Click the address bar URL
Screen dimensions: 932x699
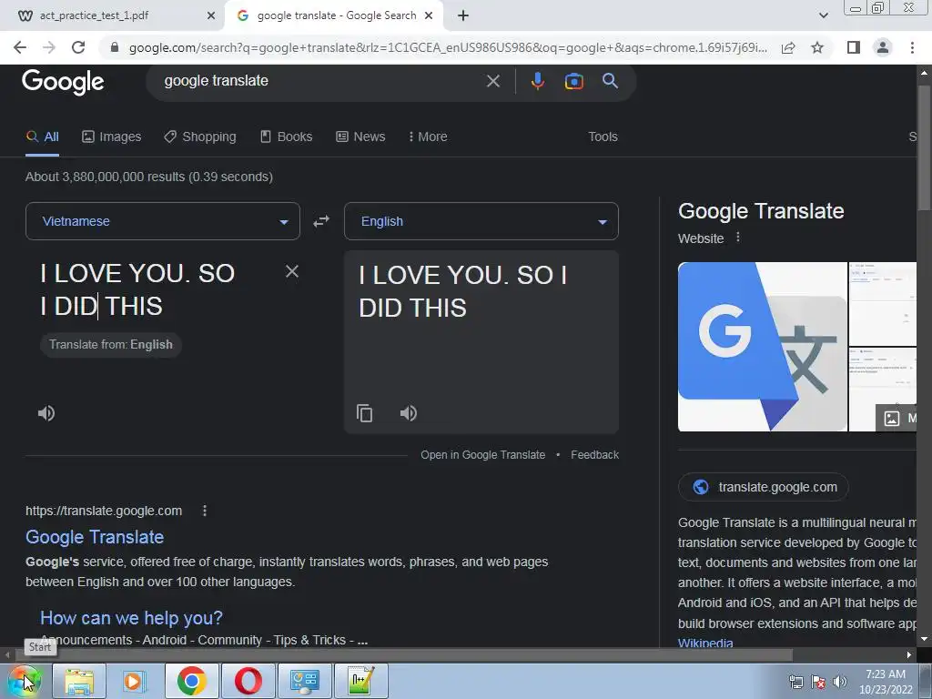448,47
